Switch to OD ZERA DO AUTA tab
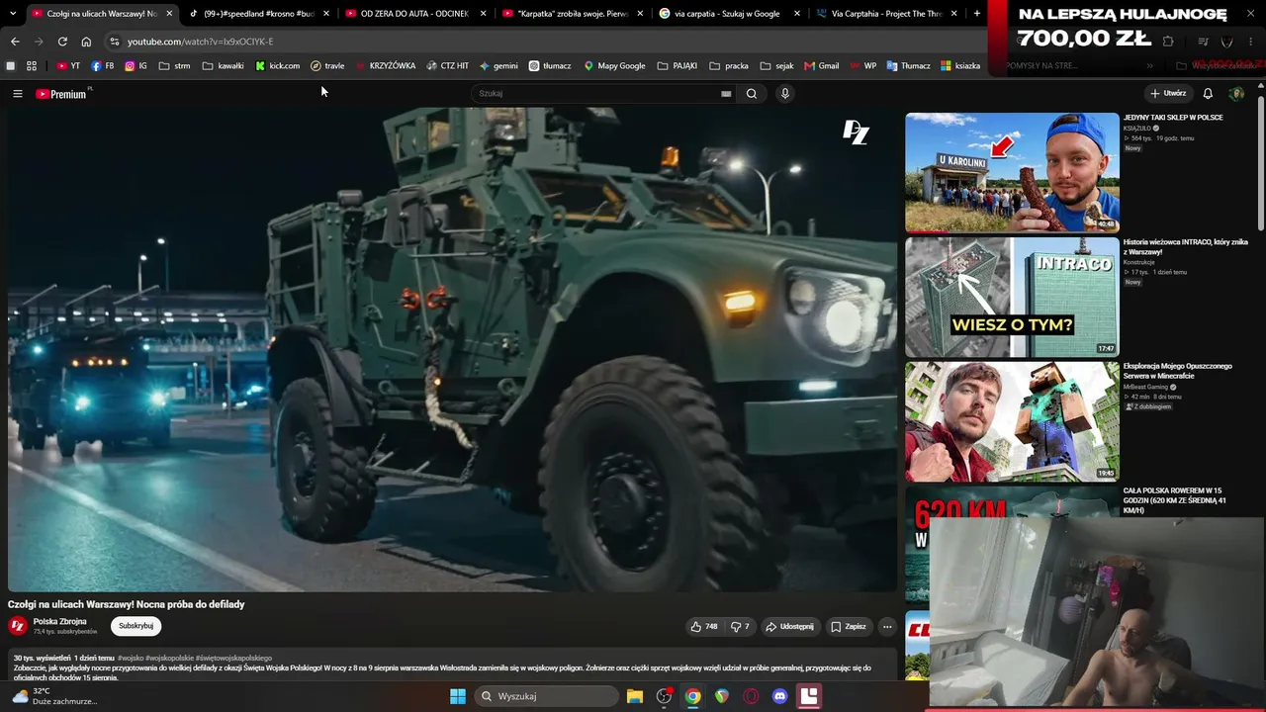Screen dimensions: 1266x712 pyautogui.click(x=415, y=14)
